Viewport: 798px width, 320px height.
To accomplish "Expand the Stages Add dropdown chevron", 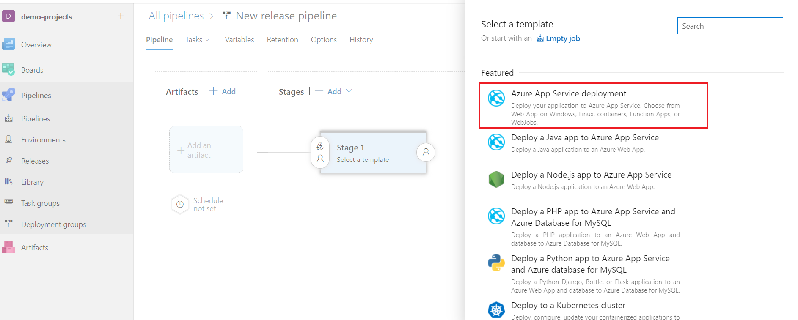I will pos(349,91).
